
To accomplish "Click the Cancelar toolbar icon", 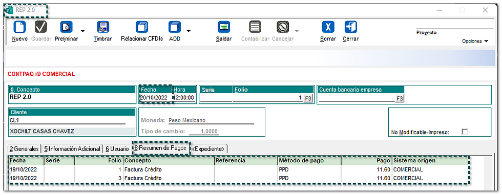I will pyautogui.click(x=283, y=27).
